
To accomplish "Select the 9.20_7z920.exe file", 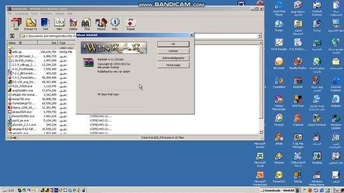I will (x=22, y=86).
